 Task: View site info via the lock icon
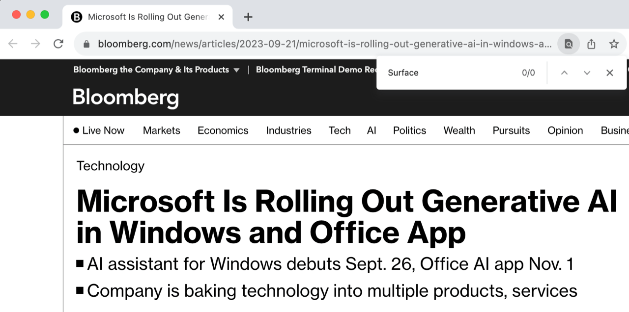pyautogui.click(x=87, y=44)
